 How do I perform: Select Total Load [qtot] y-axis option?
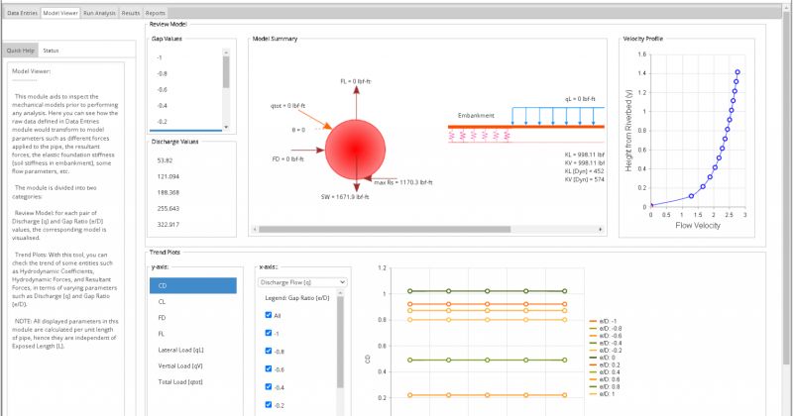click(x=192, y=382)
